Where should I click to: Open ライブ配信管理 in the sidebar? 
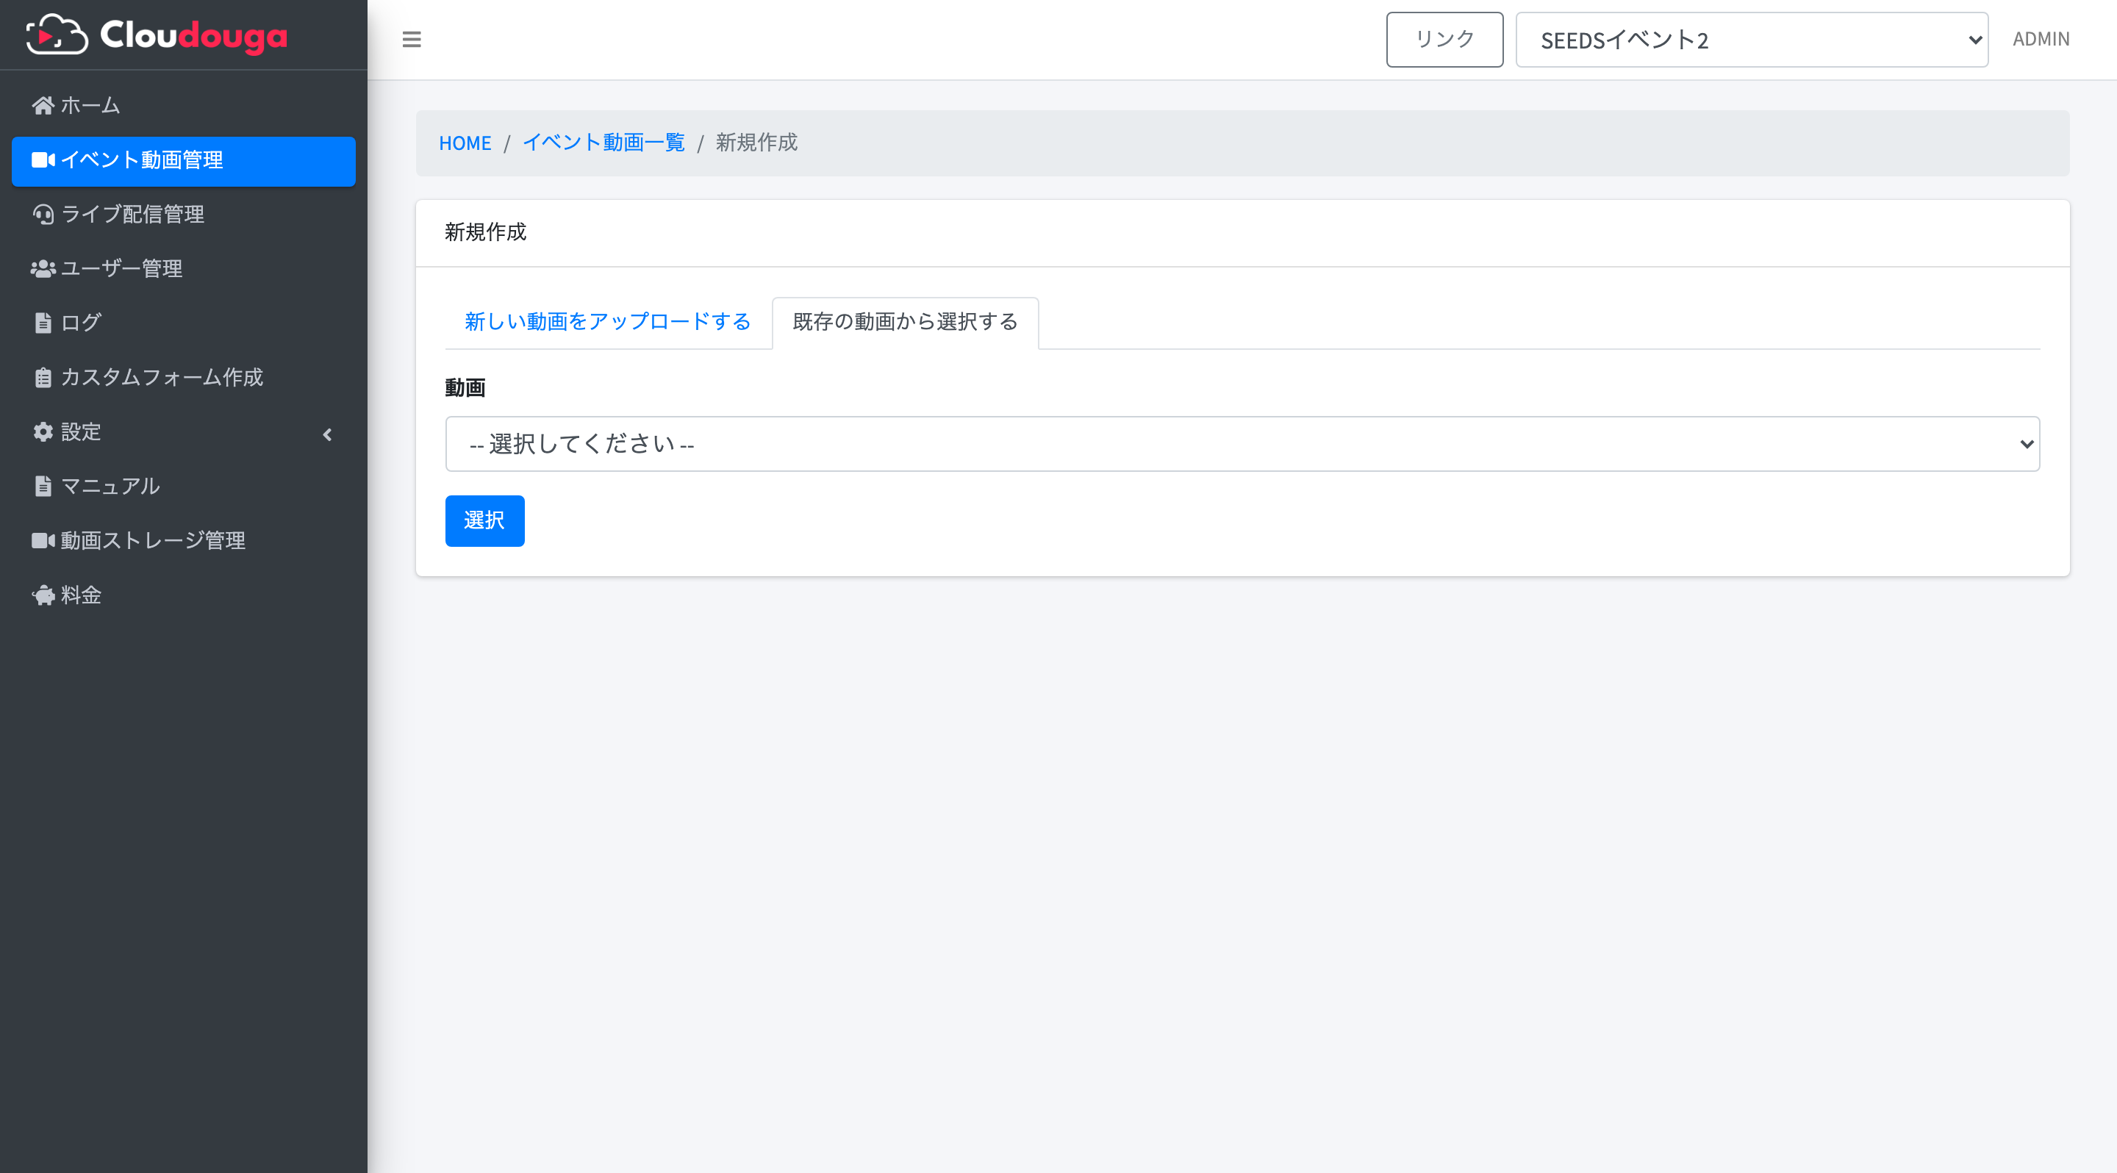tap(183, 215)
